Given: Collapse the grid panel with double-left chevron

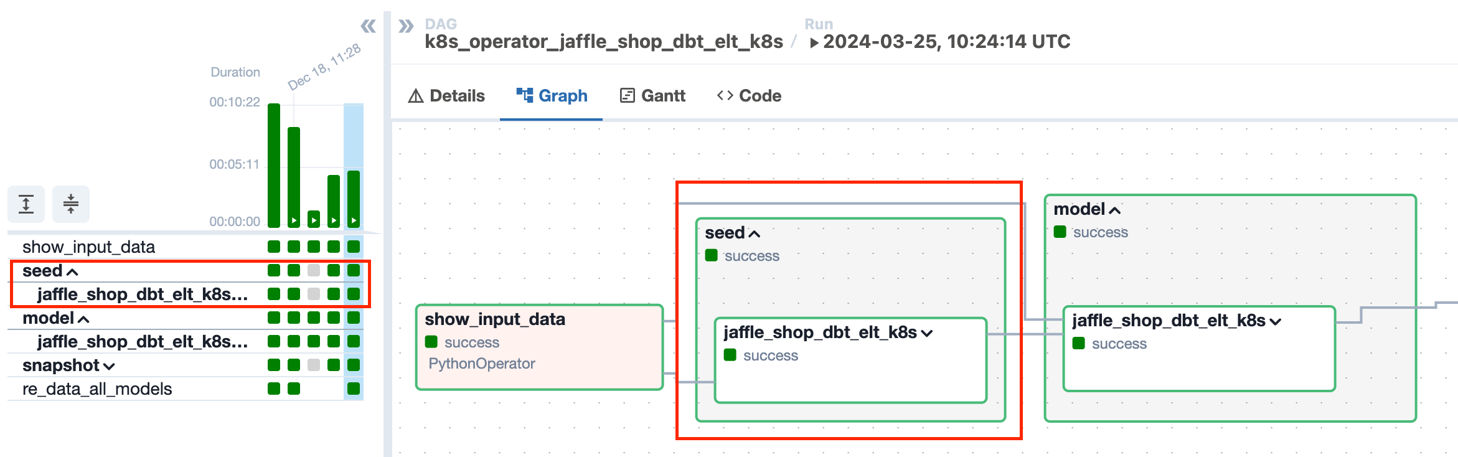Looking at the screenshot, I should (368, 26).
